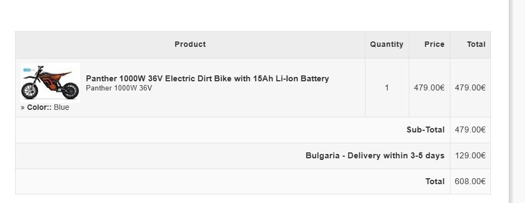The image size is (525, 203).
Task: Click the quantity value 1
Action: [387, 88]
